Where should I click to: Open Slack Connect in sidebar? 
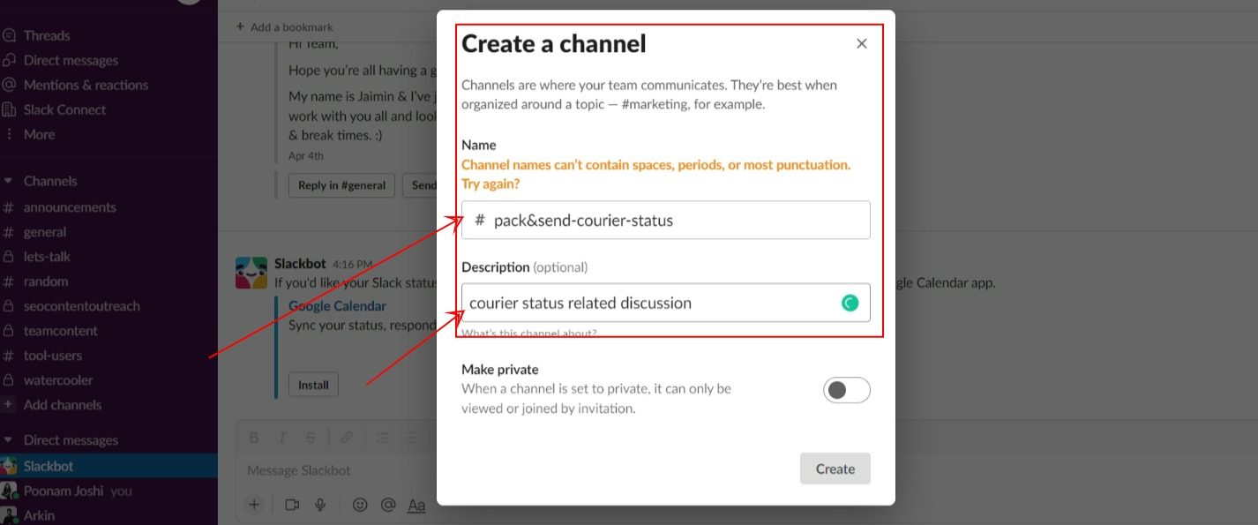[64, 109]
